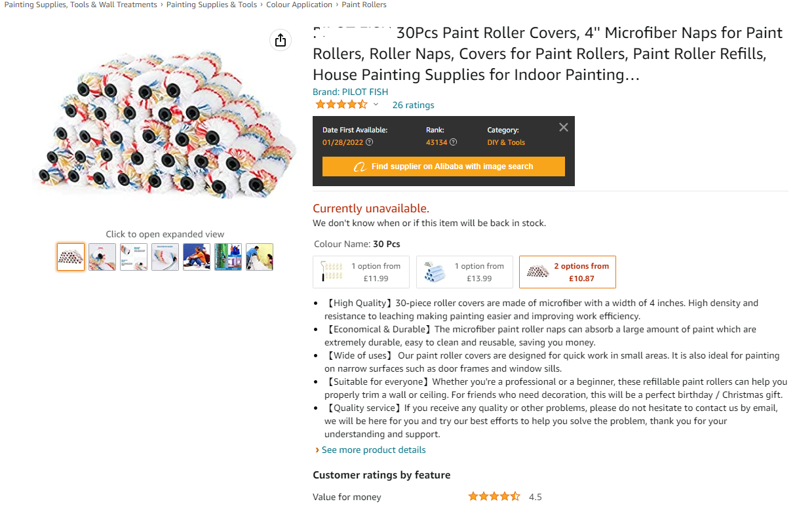Expand the rating breakdown dropdown arrow
This screenshot has height=508, width=799.
376,105
